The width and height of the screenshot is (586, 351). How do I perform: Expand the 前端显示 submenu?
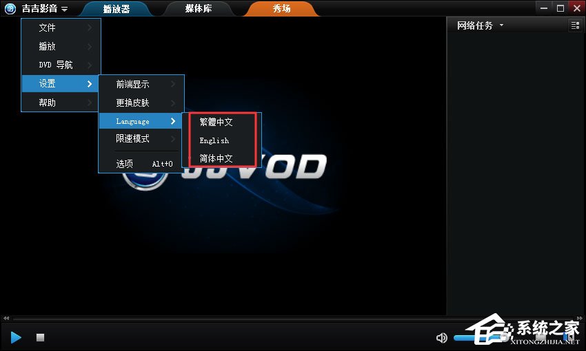click(141, 84)
